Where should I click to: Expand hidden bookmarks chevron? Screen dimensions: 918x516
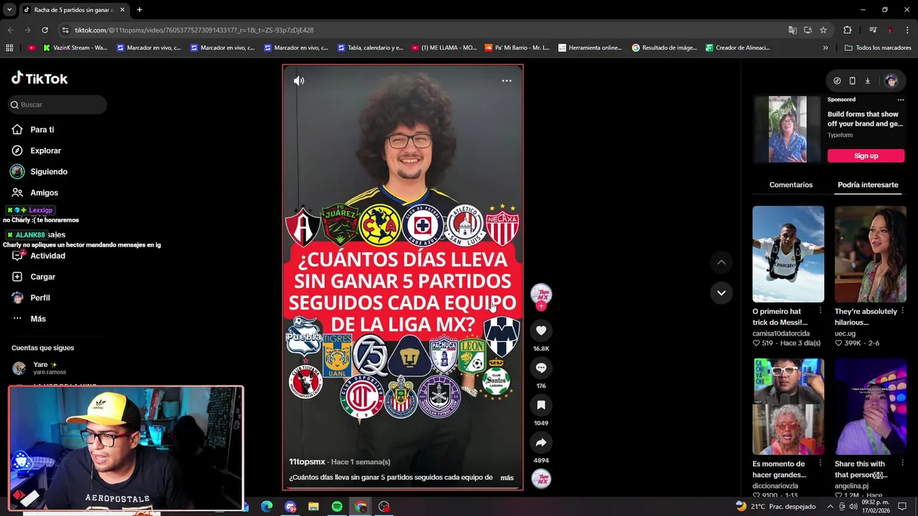(825, 48)
